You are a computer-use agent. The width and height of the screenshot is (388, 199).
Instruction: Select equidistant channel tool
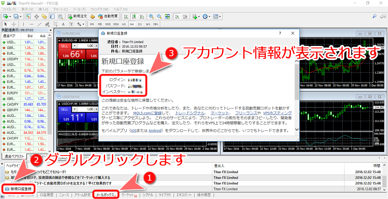point(47,24)
